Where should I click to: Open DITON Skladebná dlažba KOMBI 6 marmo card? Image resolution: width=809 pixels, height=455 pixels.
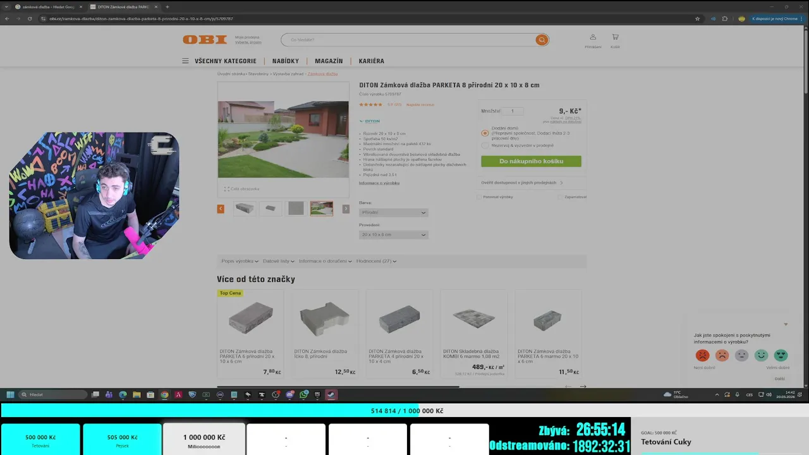[473, 333]
